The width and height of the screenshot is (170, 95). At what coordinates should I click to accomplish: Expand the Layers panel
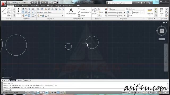pos(50,19)
